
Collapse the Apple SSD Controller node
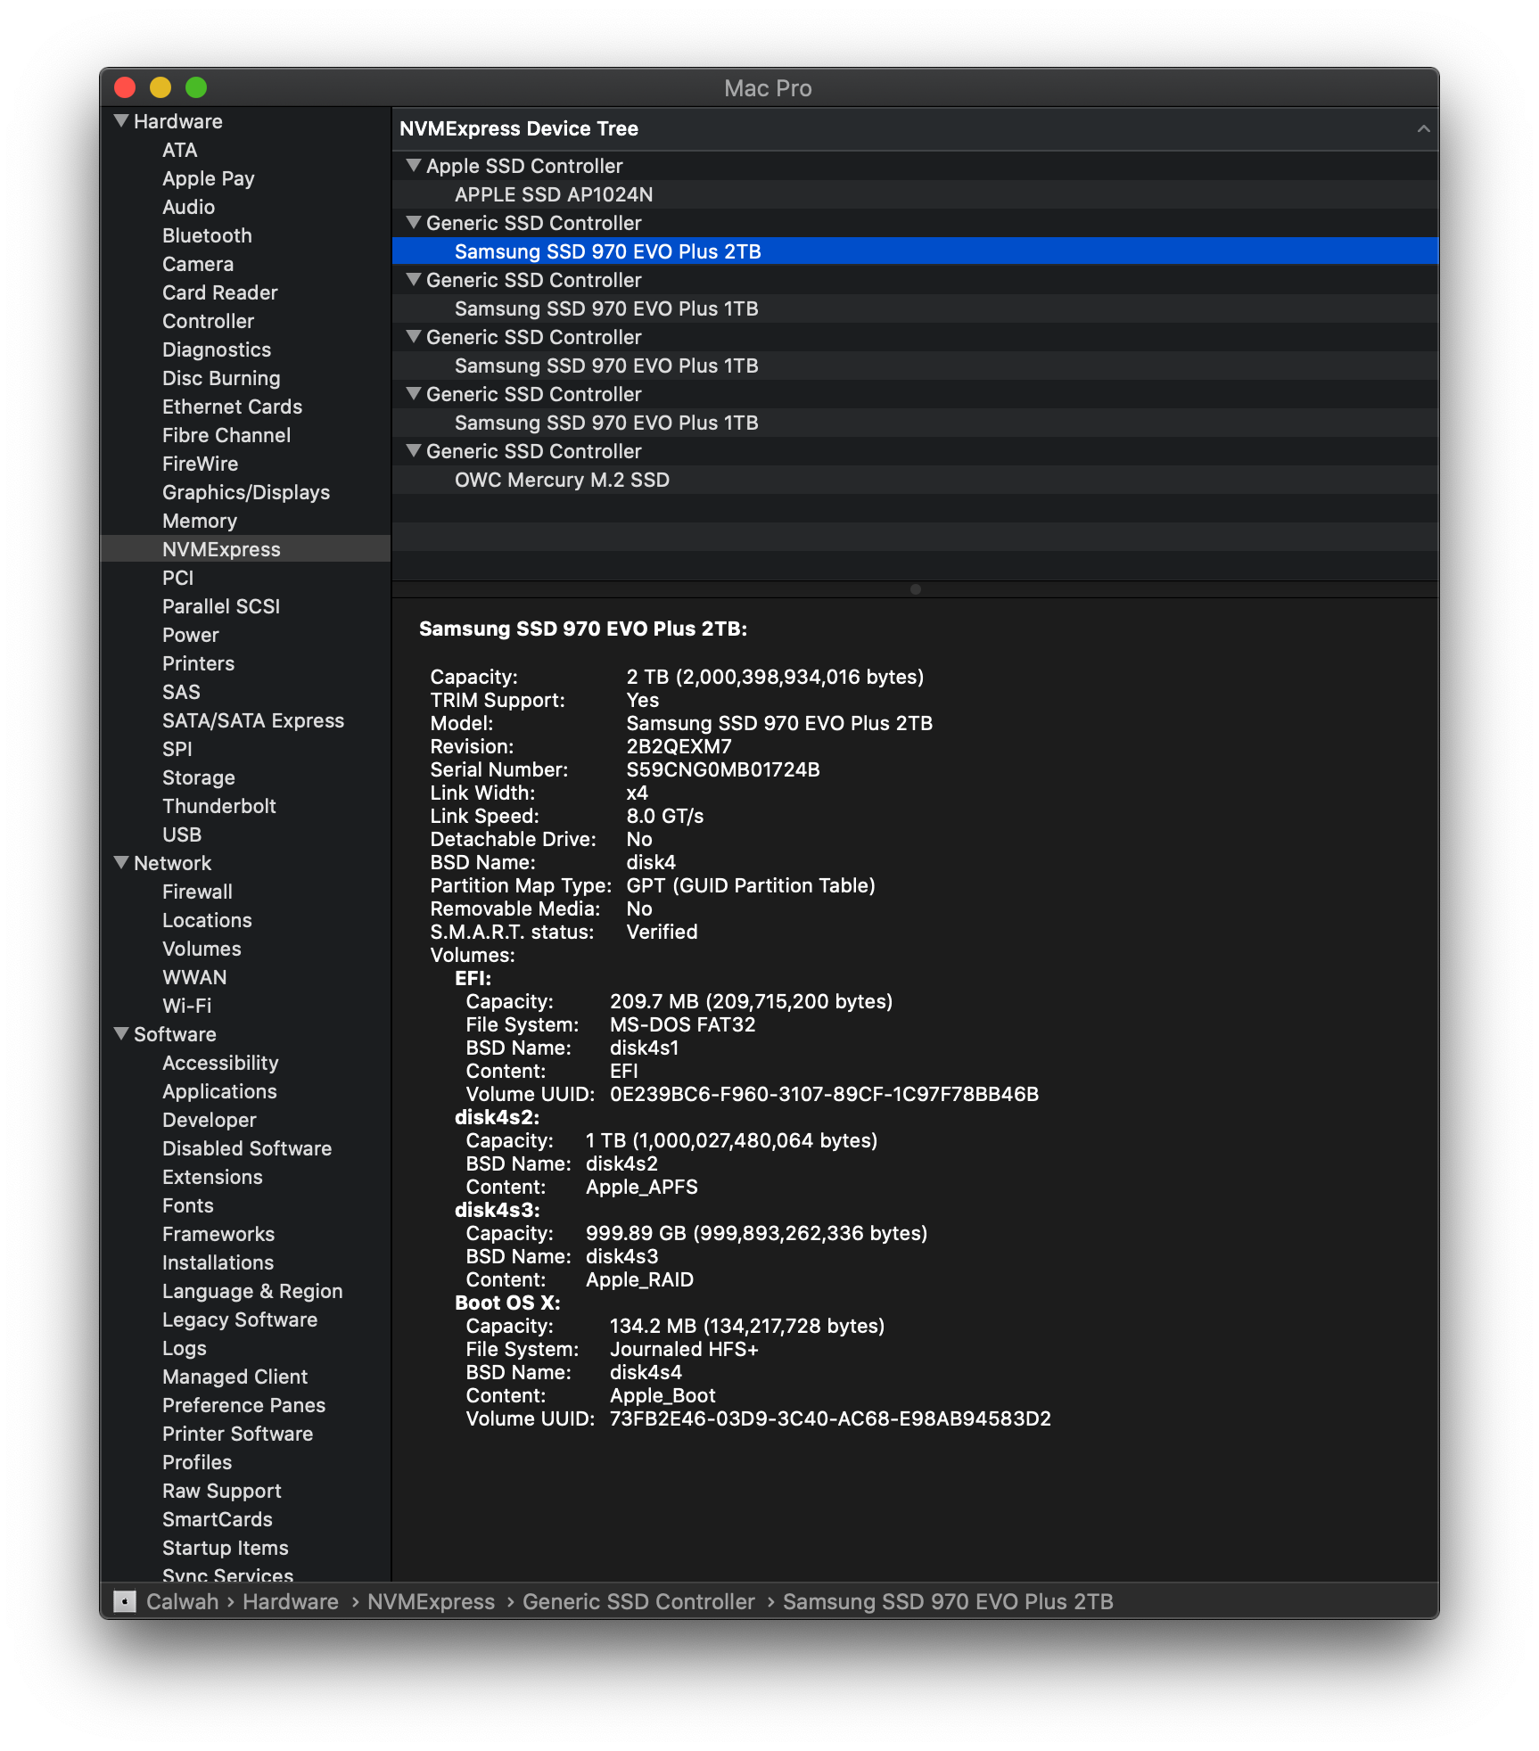click(413, 166)
